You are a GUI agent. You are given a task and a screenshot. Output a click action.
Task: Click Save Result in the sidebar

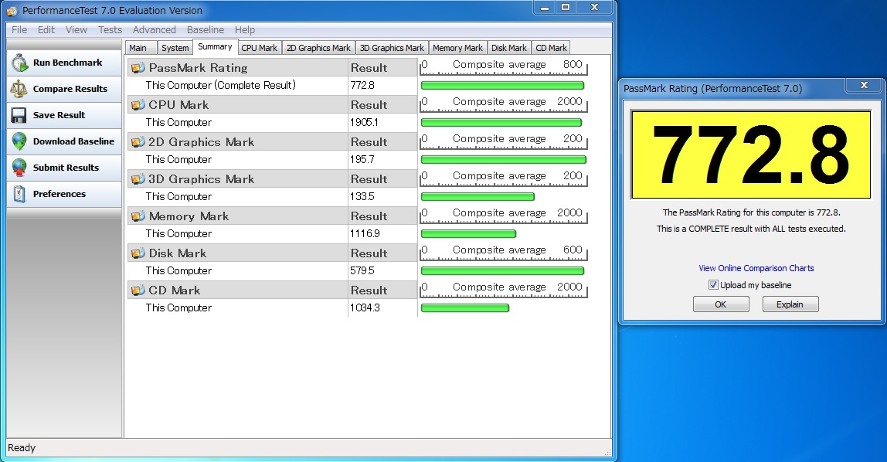click(64, 115)
